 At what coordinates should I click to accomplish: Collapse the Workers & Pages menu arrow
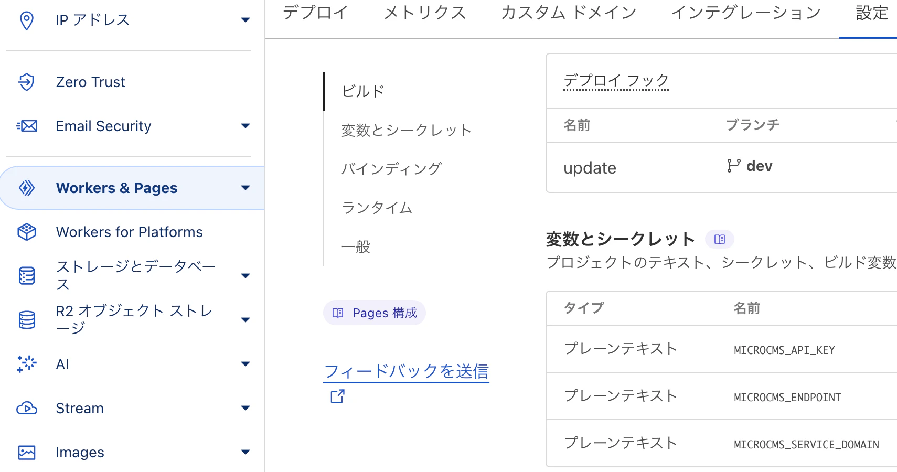245,188
